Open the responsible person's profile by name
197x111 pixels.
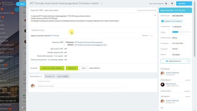pyautogui.click(x=171, y=84)
